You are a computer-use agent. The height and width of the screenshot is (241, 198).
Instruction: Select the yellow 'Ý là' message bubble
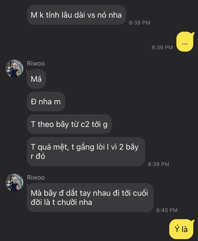181,229
